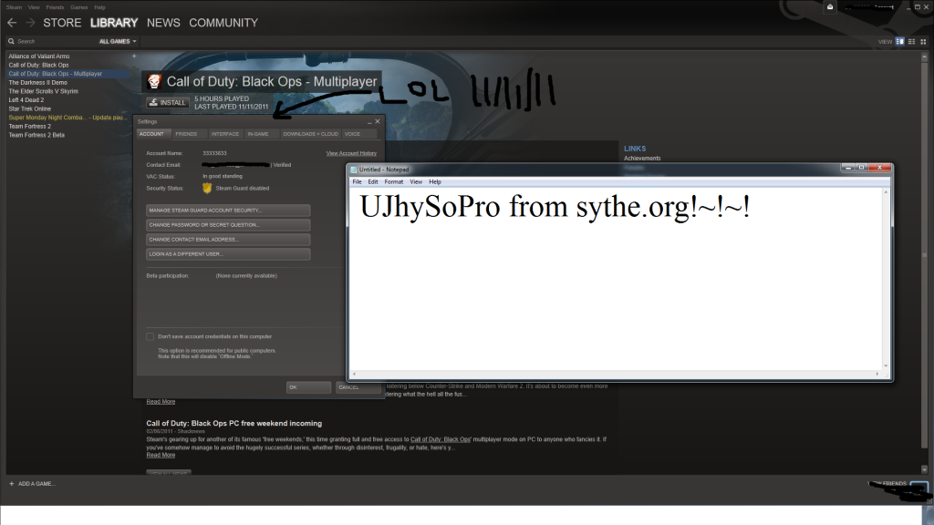
Task: Open the Call of Duty: Black Ops article link
Action: (x=441, y=439)
